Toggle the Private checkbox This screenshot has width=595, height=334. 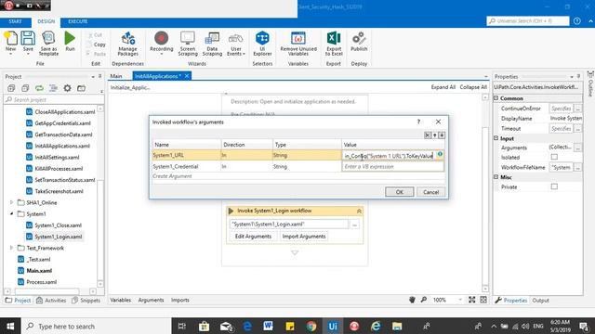tap(554, 186)
